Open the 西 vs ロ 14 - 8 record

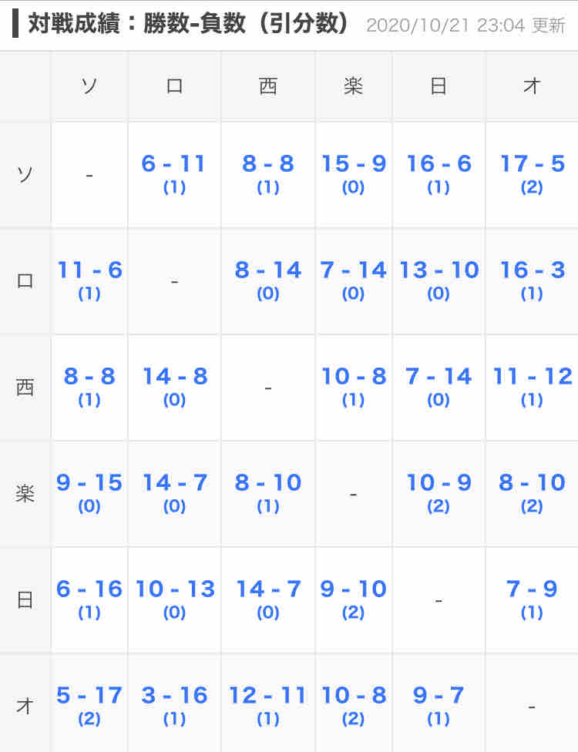point(174,377)
